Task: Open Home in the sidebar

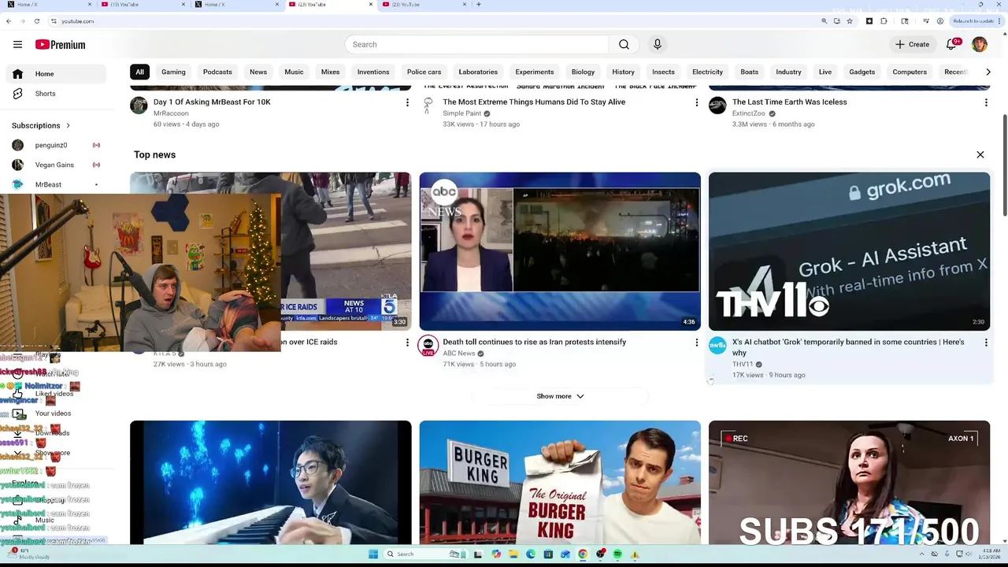Action: pyautogui.click(x=56, y=74)
